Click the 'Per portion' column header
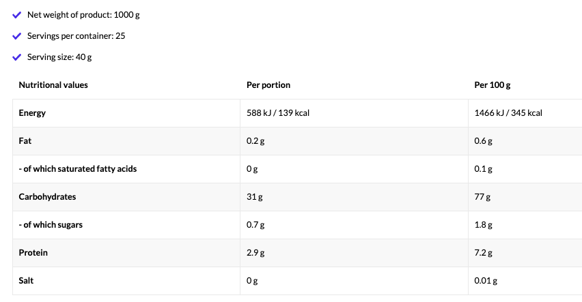Image resolution: width=582 pixels, height=302 pixels. pos(268,85)
